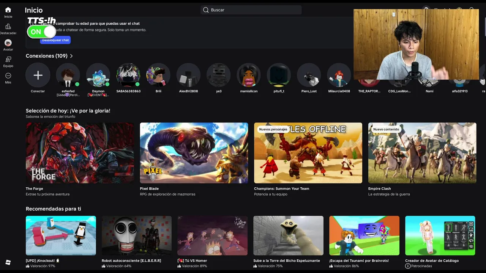Screen dimensions: 486x273
Task: Click THE_RAPTOR... connection name
Action: (x=369, y=91)
